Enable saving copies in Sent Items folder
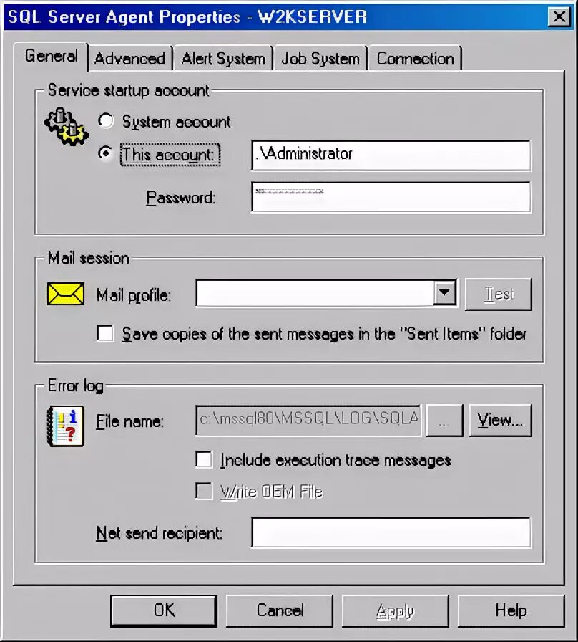 point(105,333)
